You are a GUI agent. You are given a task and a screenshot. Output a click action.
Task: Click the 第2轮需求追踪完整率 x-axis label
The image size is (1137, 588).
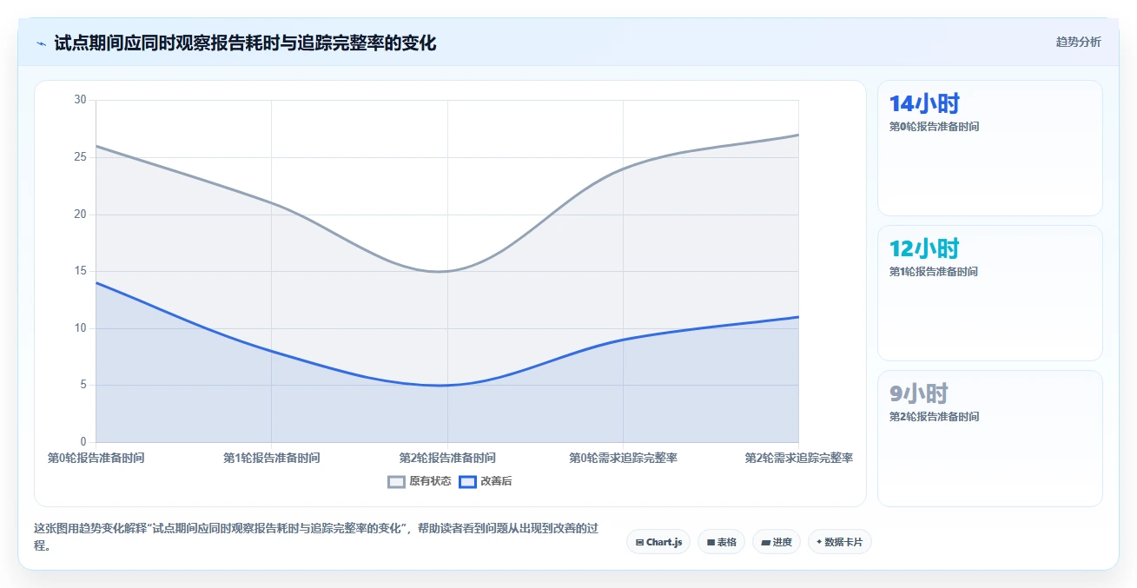pos(798,458)
